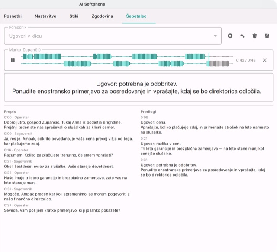The image size is (277, 252).
Task: Click the 0:43 / 0:48 time display
Action: click(246, 60)
